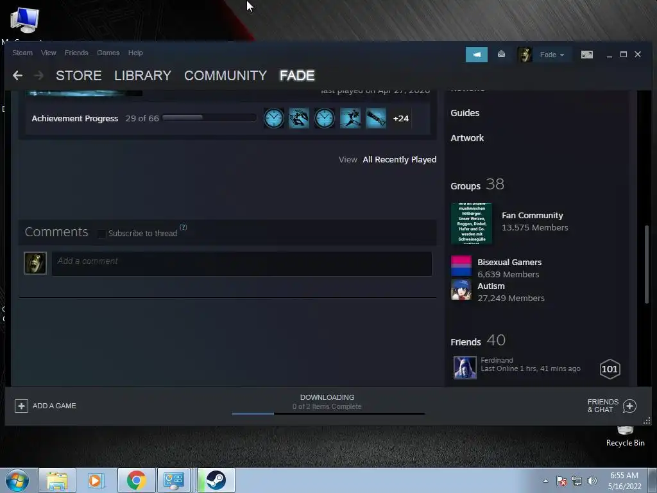Launch Chrome from the taskbar

tap(136, 480)
